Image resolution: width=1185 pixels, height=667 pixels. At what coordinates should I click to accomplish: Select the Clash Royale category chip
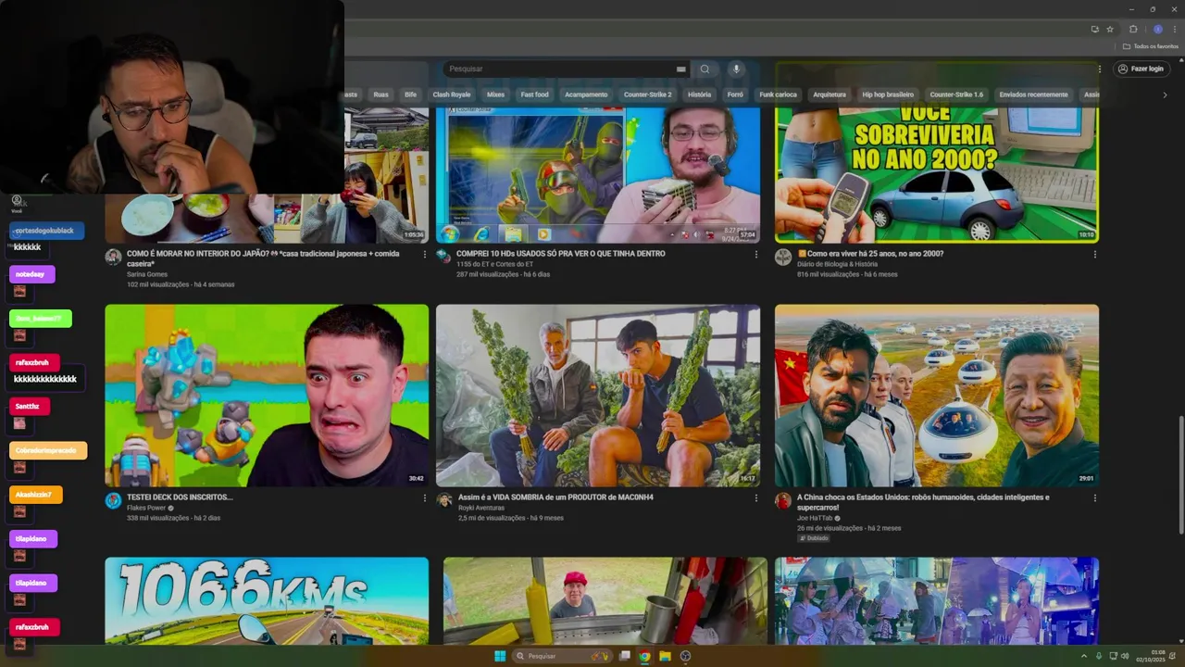452,94
